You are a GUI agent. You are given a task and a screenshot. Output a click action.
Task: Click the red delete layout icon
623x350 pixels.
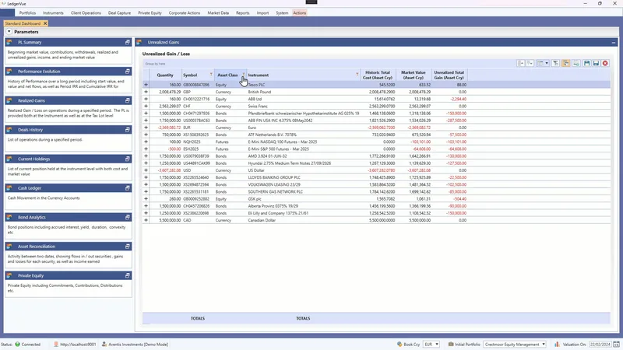click(605, 64)
